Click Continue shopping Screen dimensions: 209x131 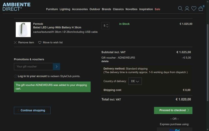[x=32, y=110]
